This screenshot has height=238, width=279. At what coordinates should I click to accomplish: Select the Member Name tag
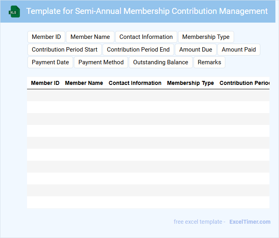coord(90,37)
